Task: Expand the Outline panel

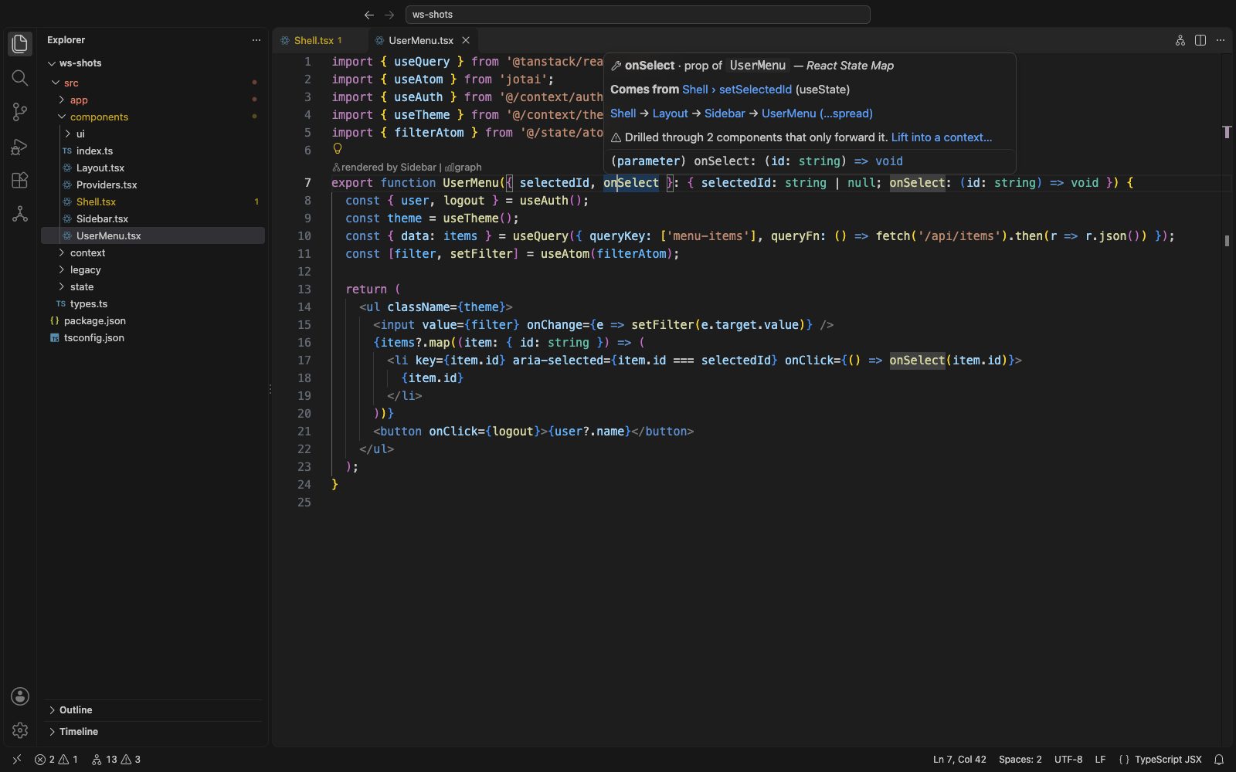Action: tap(153, 710)
